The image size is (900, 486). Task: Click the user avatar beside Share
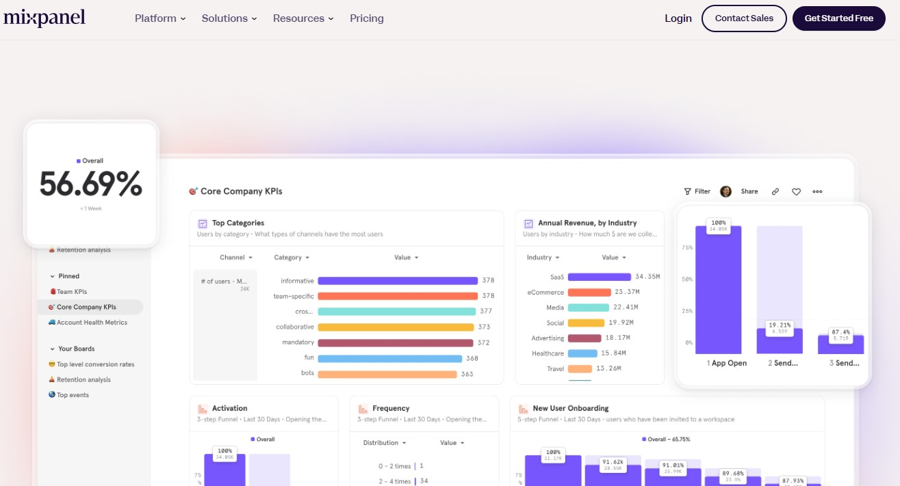pos(725,191)
